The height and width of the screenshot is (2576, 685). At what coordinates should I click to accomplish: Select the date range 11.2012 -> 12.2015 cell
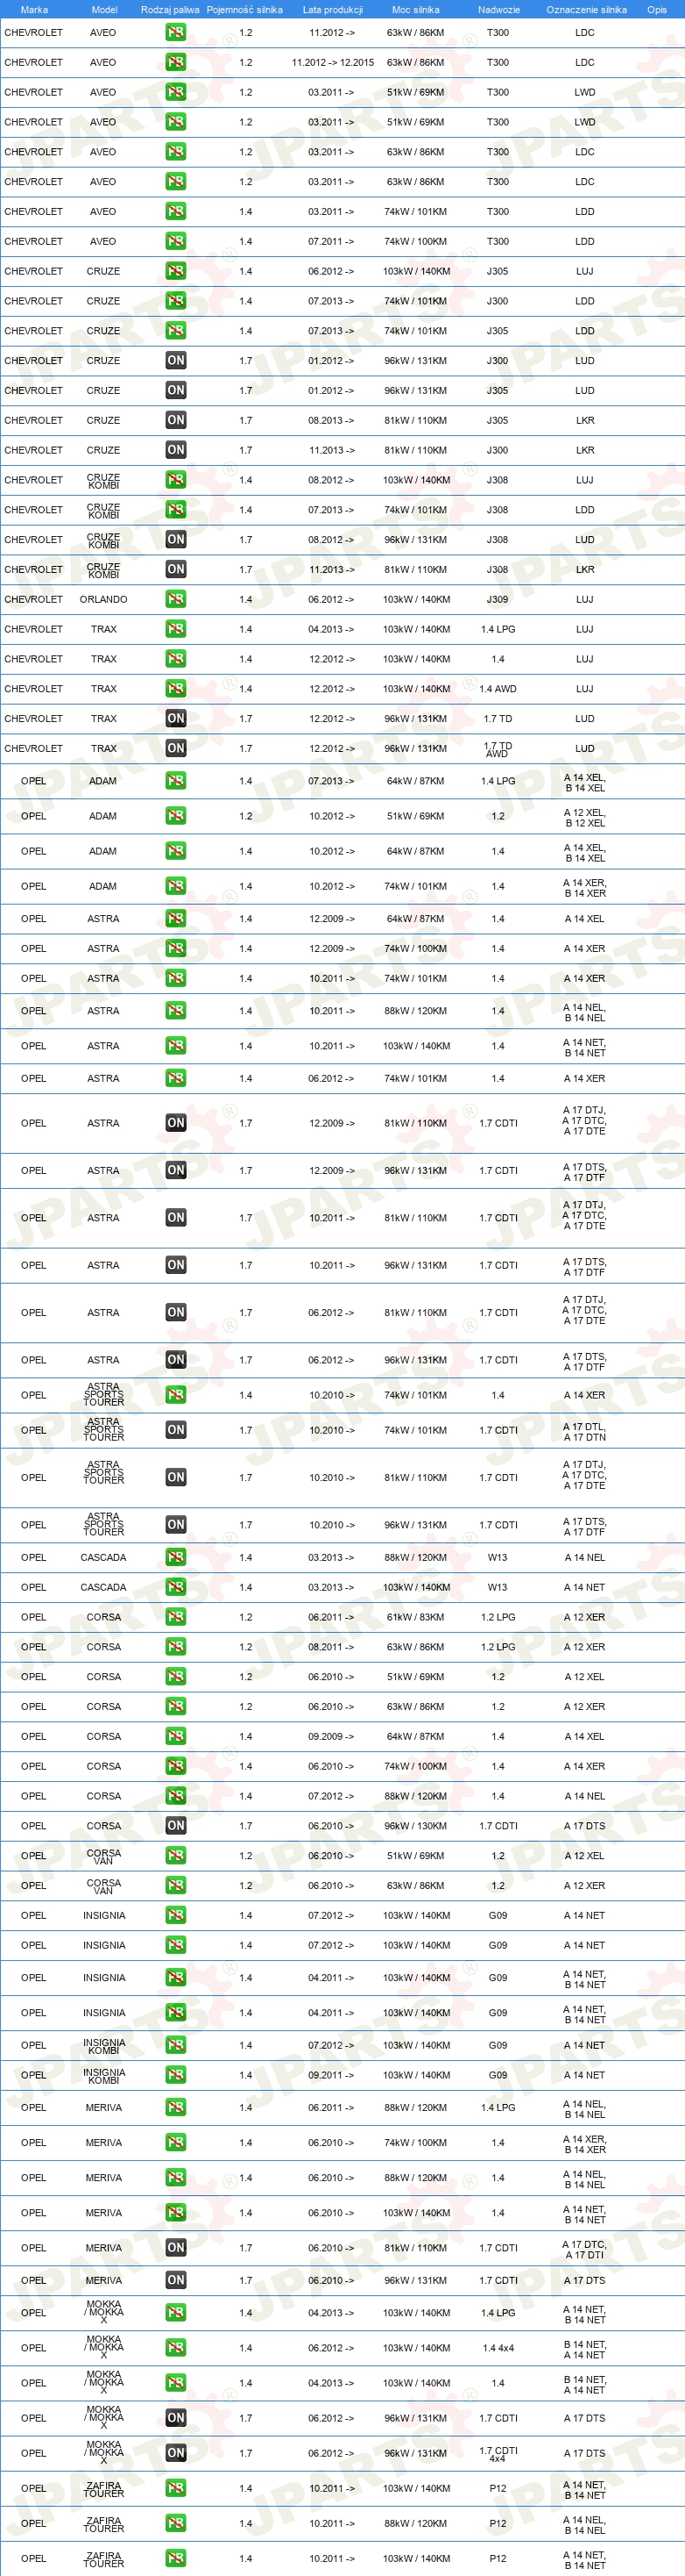(333, 62)
